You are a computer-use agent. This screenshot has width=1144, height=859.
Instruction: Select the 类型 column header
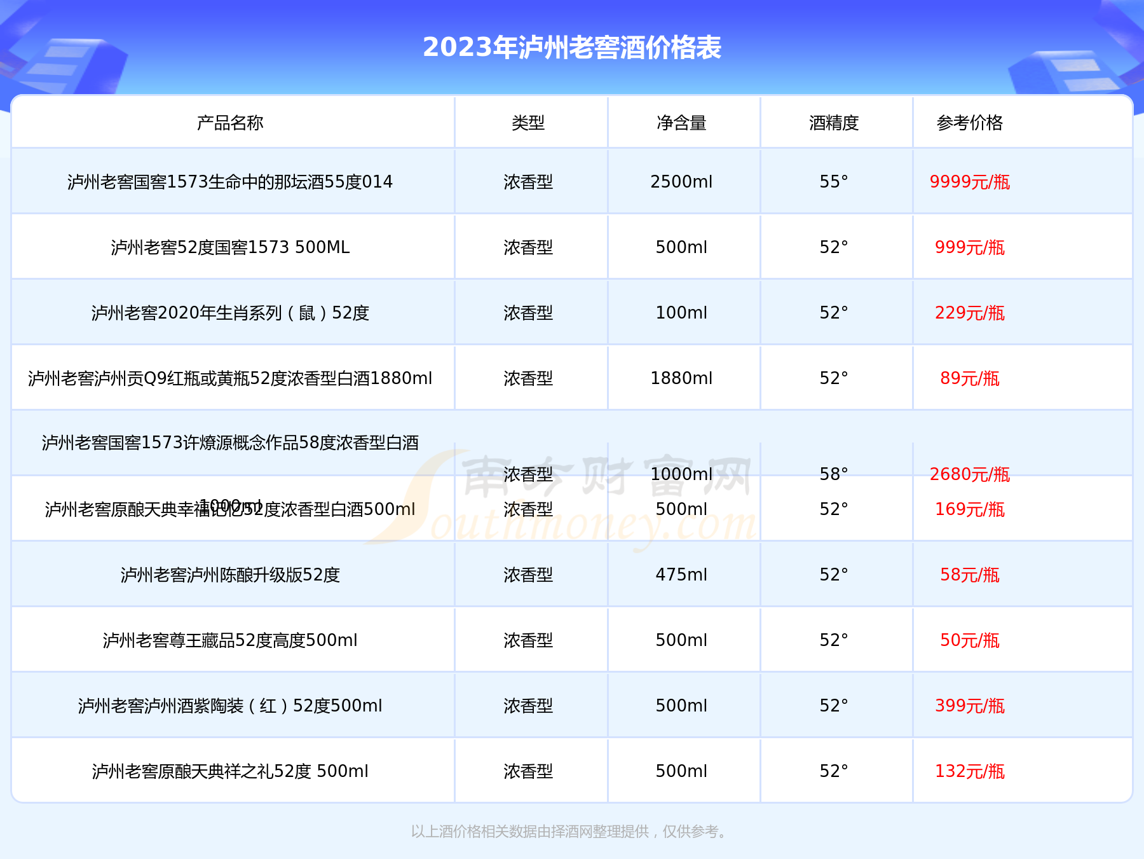pyautogui.click(x=528, y=123)
